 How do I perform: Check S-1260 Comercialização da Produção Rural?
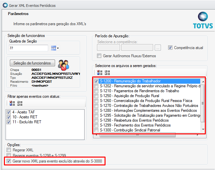coord(96,101)
